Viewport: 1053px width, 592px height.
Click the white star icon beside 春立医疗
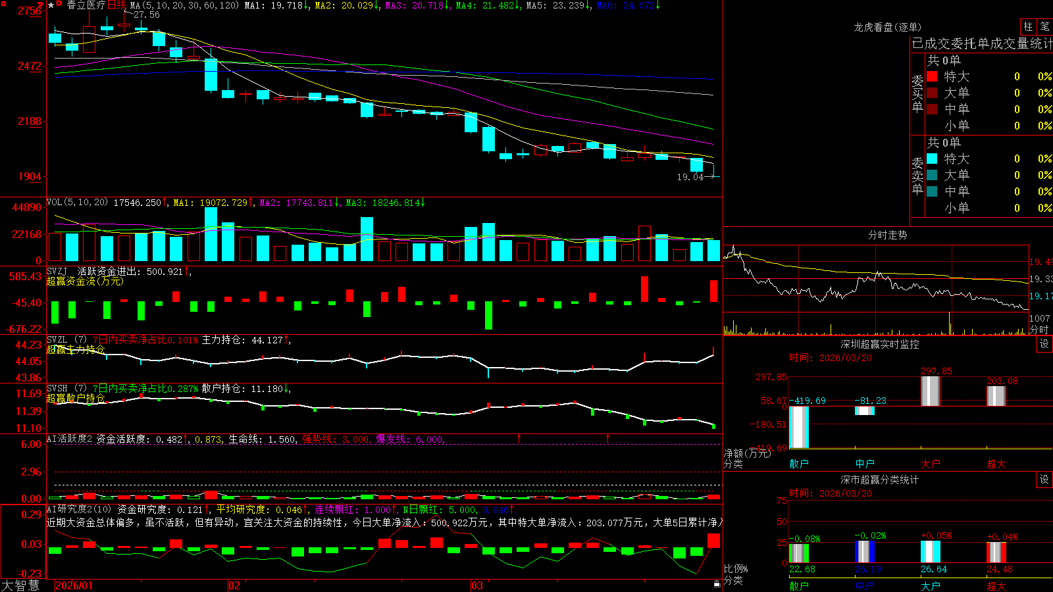(x=51, y=5)
